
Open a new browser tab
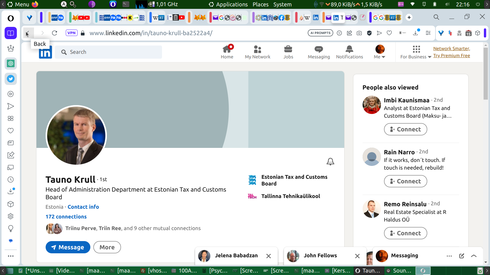click(409, 17)
